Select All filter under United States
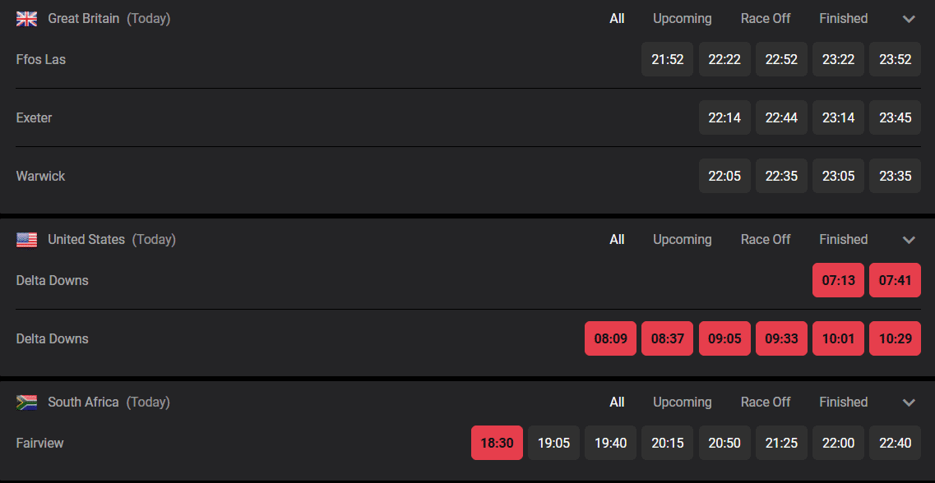 (617, 239)
